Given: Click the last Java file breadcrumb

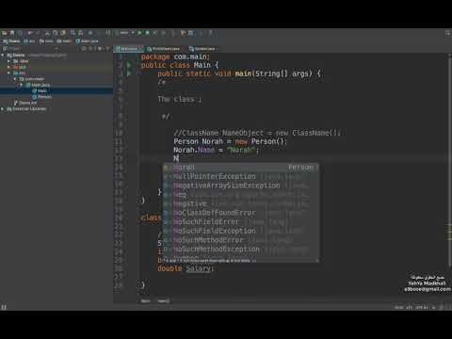Looking at the screenshot, I should pos(87,41).
